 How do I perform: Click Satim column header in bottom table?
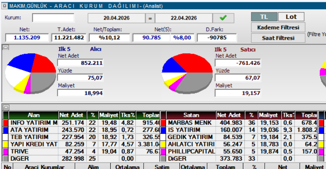[162, 166]
